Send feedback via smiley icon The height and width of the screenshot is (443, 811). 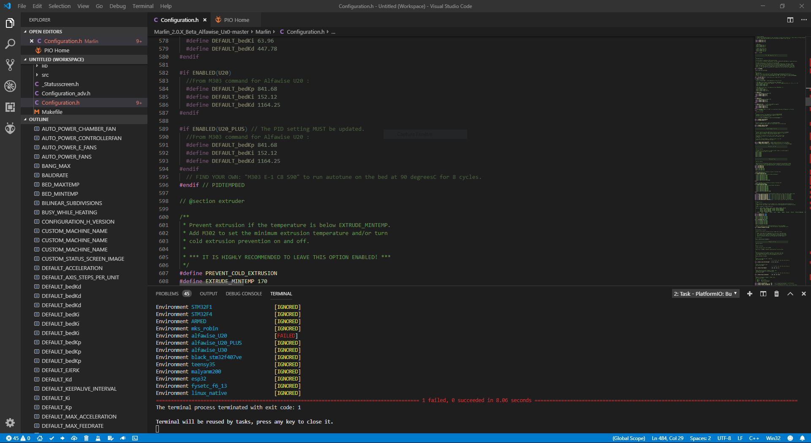[790, 438]
